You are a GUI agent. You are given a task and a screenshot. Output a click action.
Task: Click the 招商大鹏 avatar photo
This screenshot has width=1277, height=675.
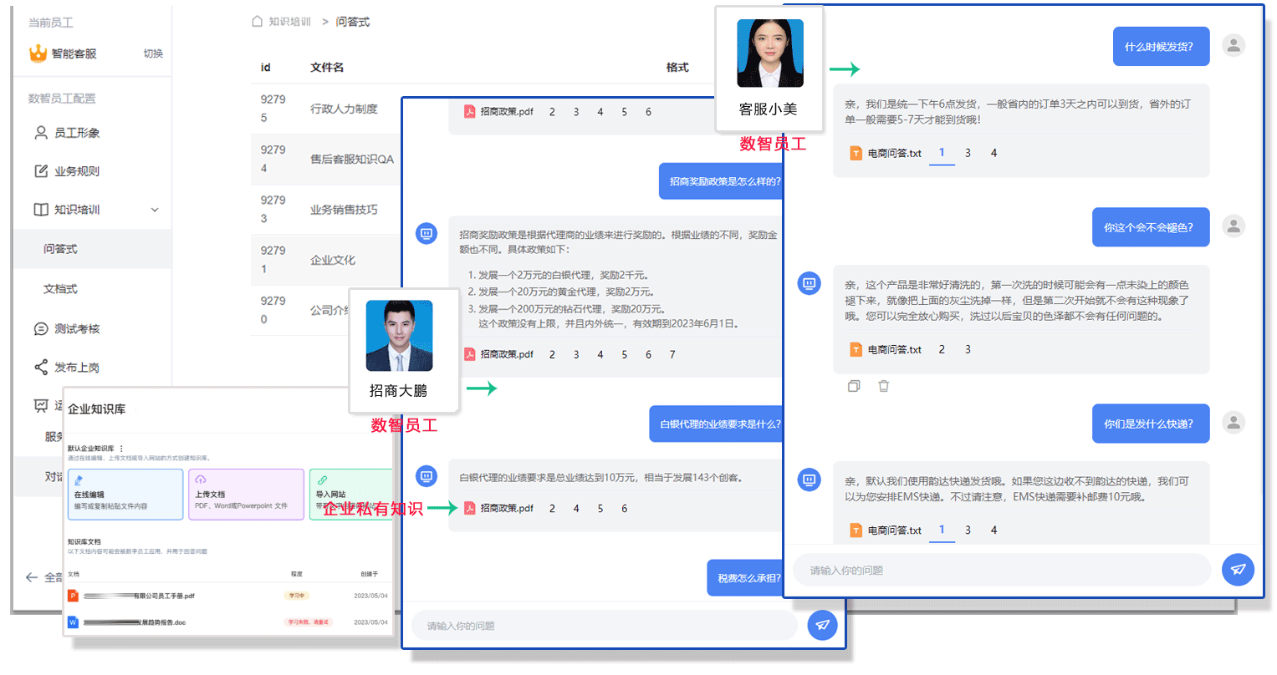click(400, 336)
